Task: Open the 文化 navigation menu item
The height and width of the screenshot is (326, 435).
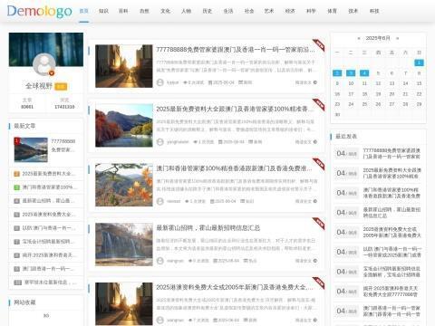Action: click(x=165, y=11)
